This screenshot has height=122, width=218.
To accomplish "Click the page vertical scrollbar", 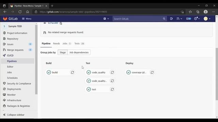I will coord(217,74).
